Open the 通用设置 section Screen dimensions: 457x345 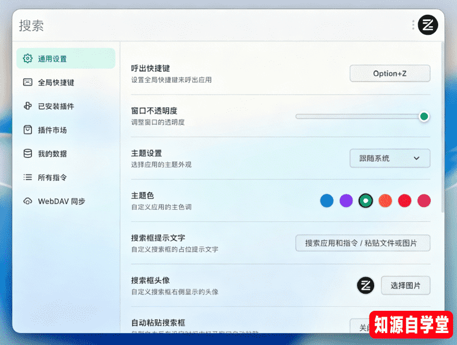(66, 59)
